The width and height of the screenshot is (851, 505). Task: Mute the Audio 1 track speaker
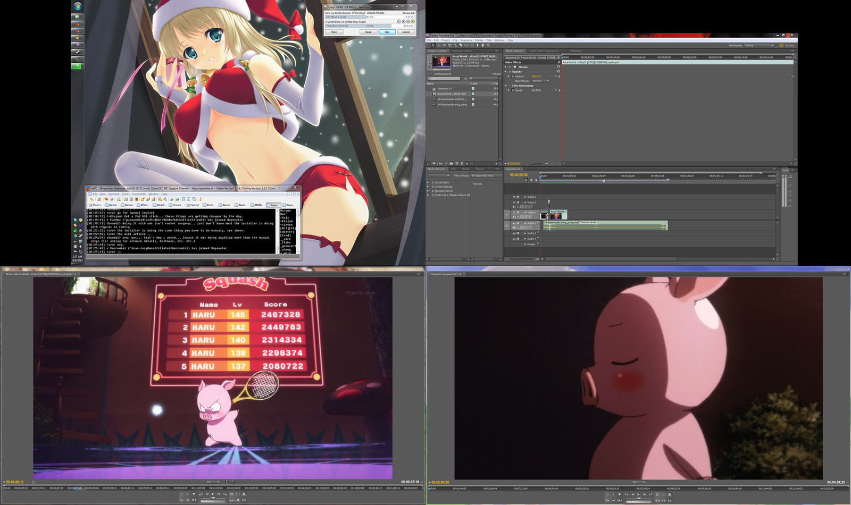[x=514, y=223]
